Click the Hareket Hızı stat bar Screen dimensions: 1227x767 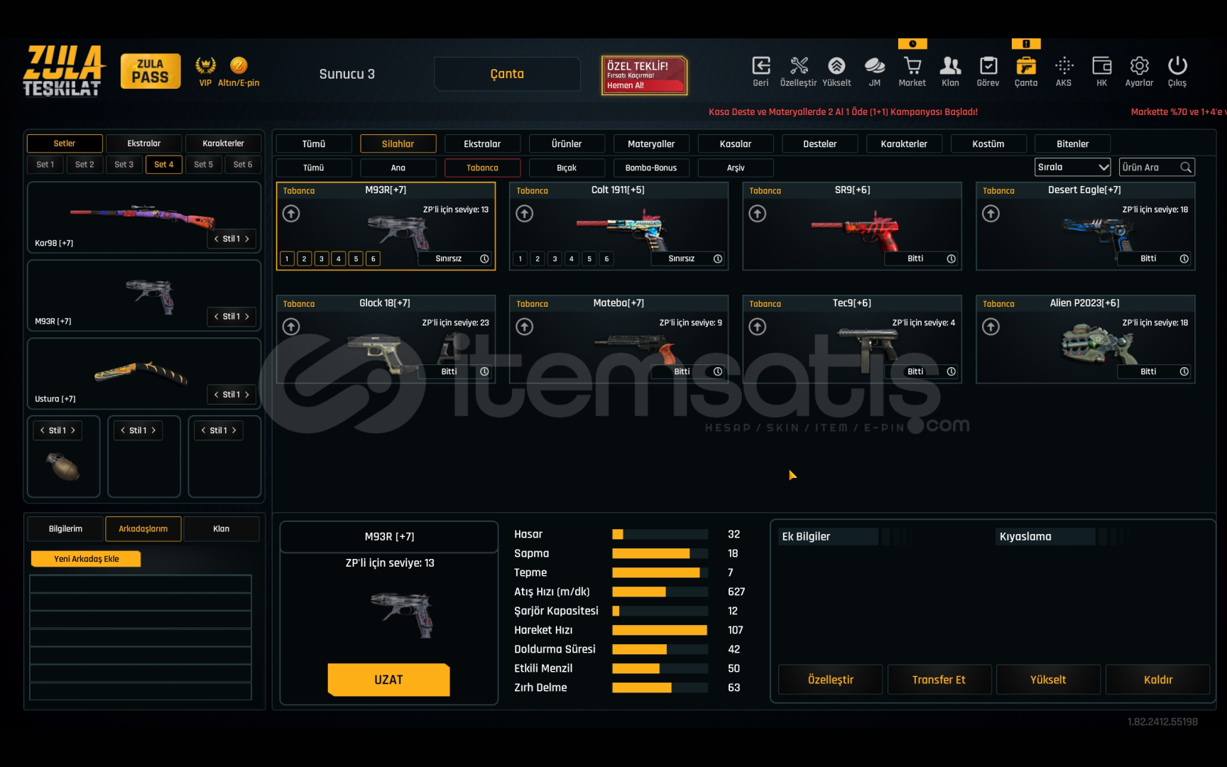(x=660, y=630)
